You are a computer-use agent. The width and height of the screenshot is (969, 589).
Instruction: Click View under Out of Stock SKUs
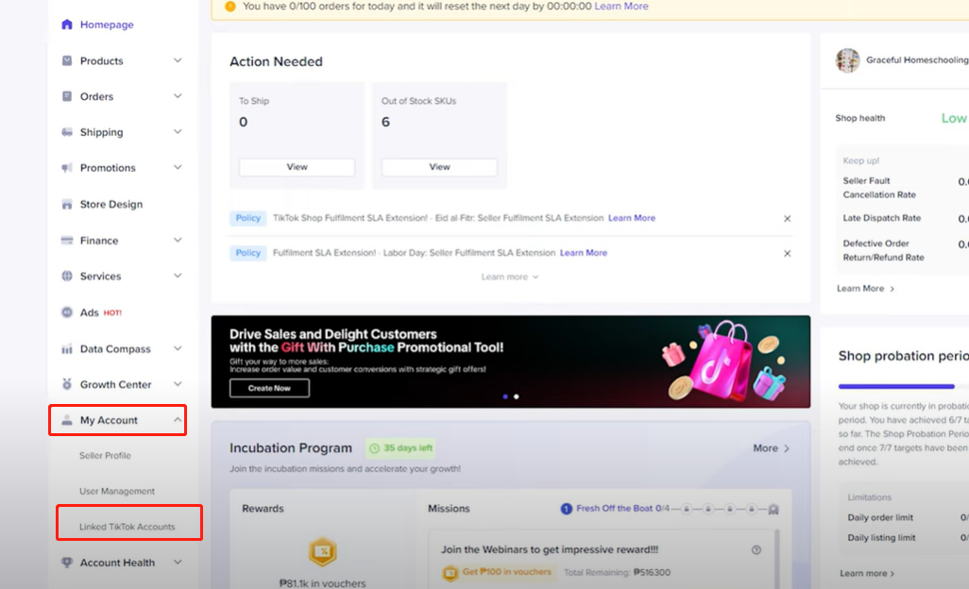[x=438, y=166]
